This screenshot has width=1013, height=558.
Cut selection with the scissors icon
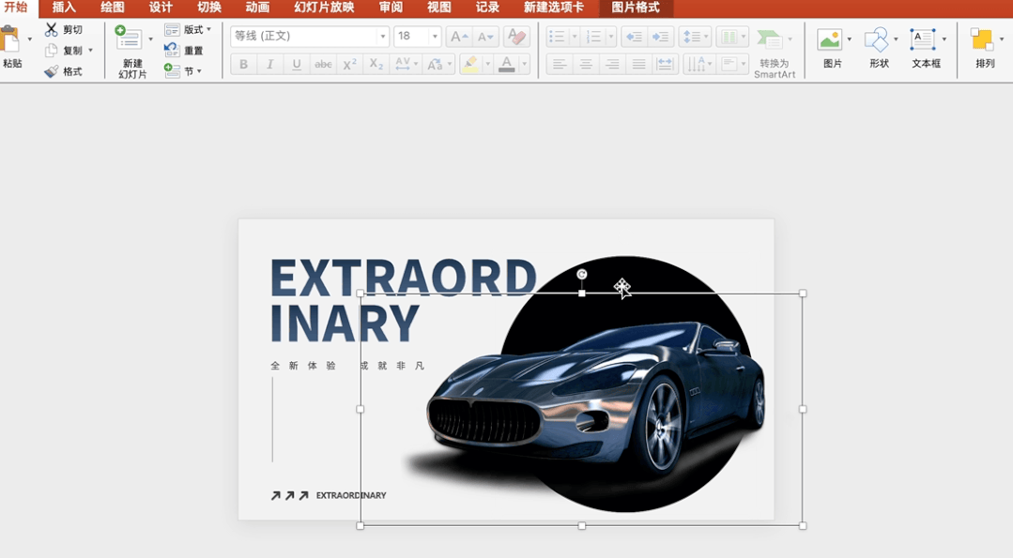tap(51, 30)
